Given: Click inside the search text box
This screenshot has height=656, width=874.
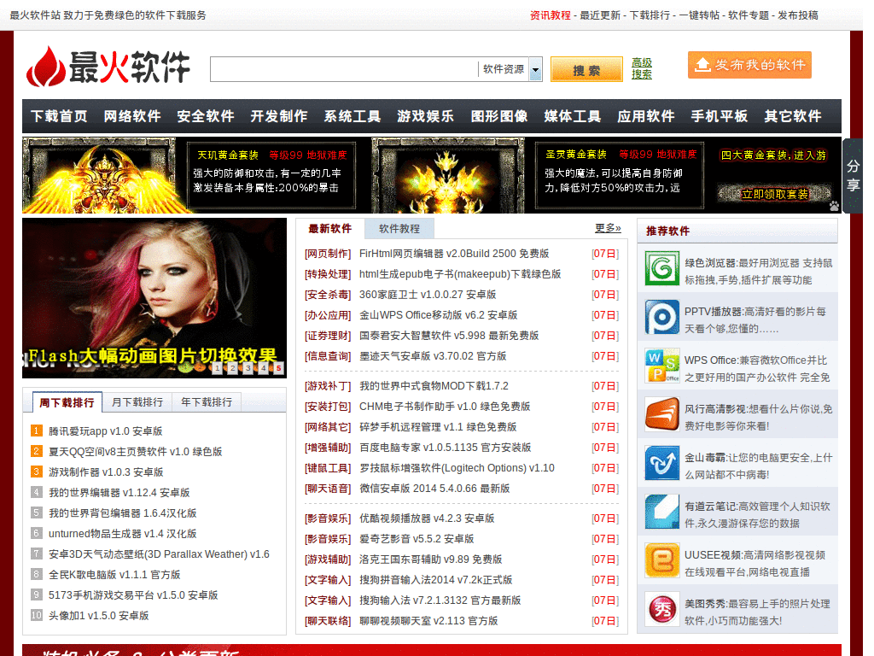Looking at the screenshot, I should (343, 69).
